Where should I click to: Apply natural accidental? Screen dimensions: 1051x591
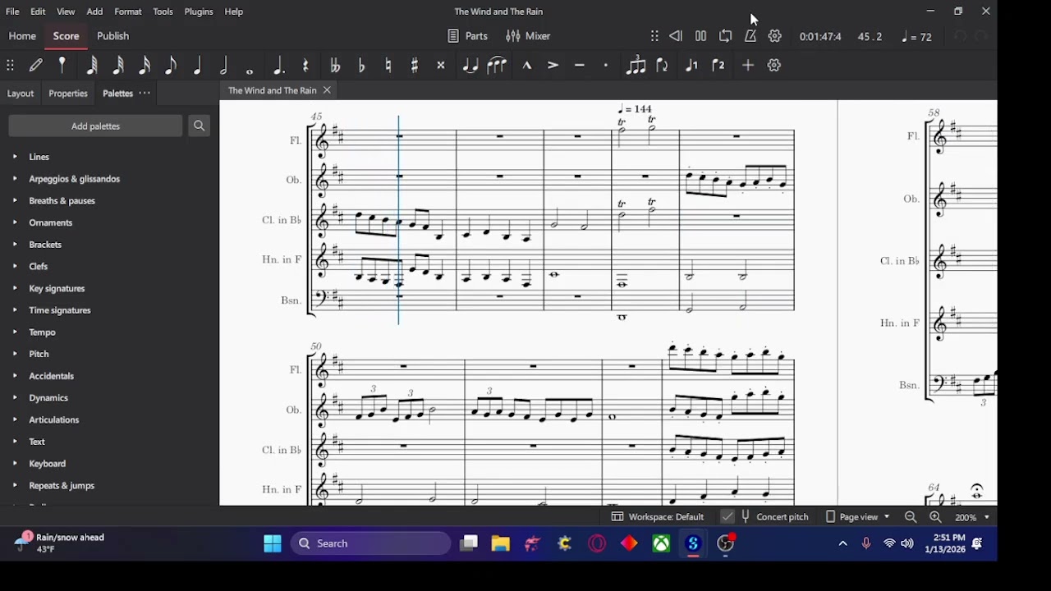(x=388, y=65)
